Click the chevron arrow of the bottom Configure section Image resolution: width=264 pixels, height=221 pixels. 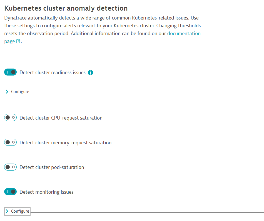click(x=7, y=211)
